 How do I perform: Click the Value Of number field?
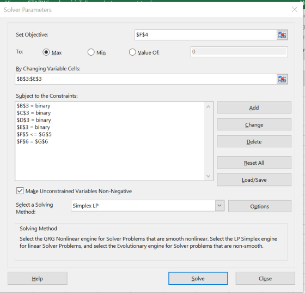tap(239, 52)
